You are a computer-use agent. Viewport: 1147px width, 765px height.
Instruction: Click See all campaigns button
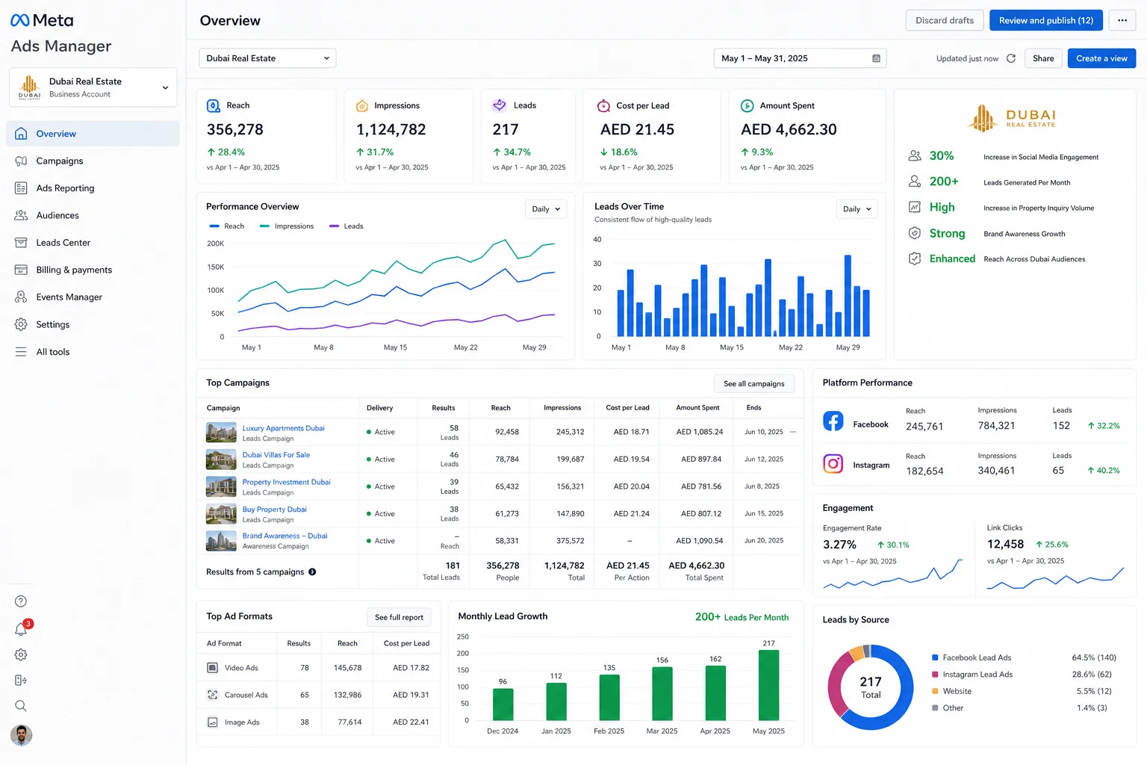click(754, 384)
